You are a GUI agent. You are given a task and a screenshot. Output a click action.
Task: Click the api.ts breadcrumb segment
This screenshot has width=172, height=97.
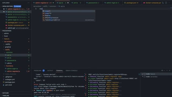(x=62, y=6)
